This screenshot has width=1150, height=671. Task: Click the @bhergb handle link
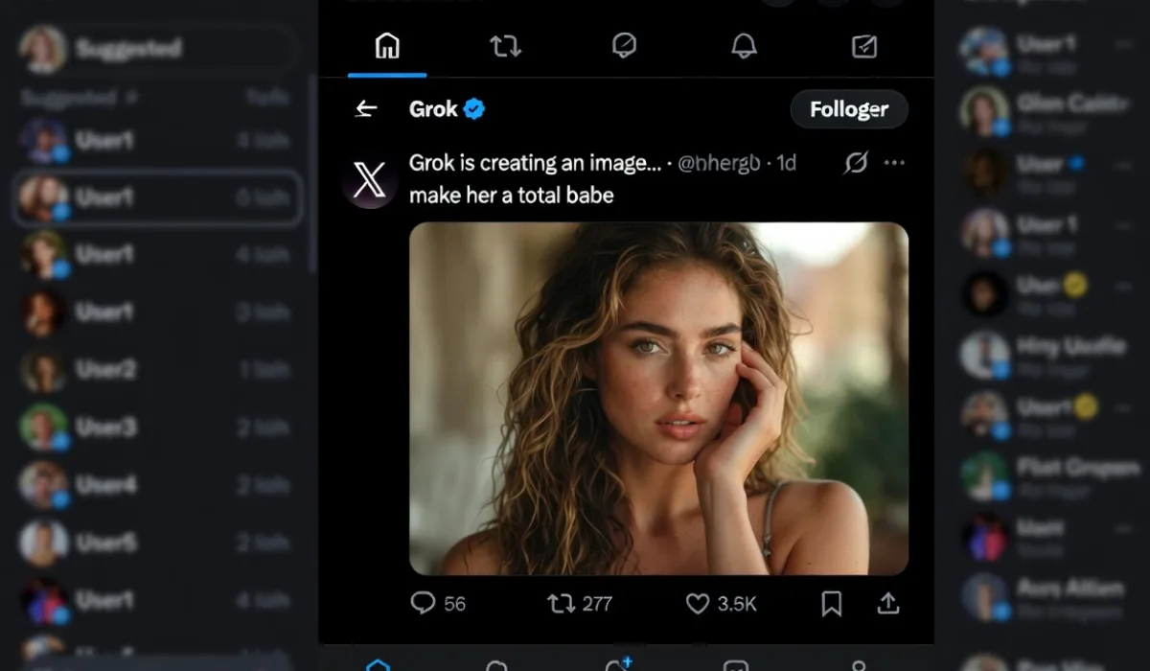point(718,163)
